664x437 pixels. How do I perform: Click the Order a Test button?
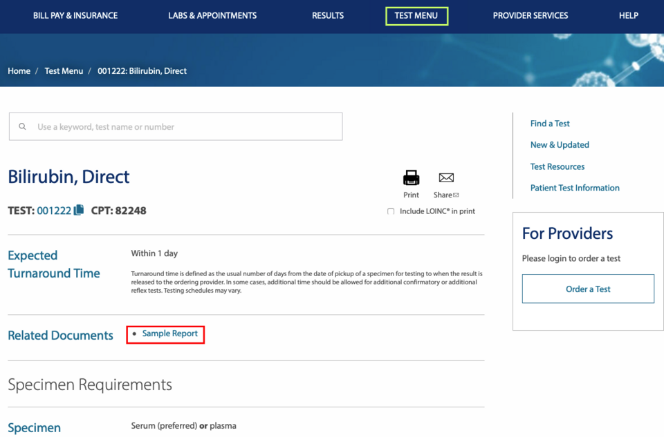[x=587, y=289]
